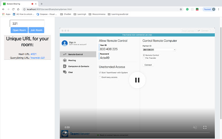Image resolution: width=222 pixels, height=139 pixels.
Task: Pause the screen share video
Action: click(x=137, y=80)
